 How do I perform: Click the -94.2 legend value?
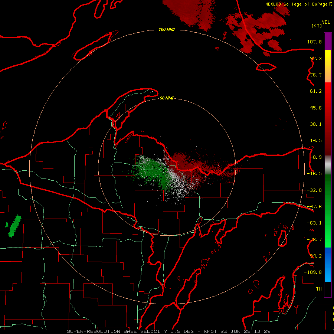314,256
